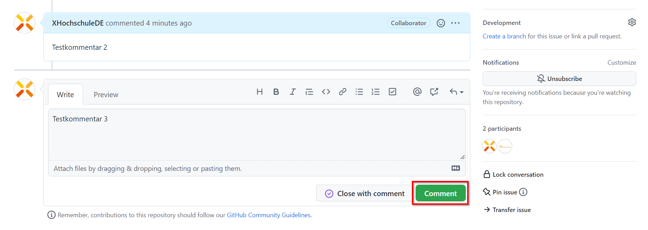Click Transfer issue
This screenshot has height=230, width=648.
point(507,210)
